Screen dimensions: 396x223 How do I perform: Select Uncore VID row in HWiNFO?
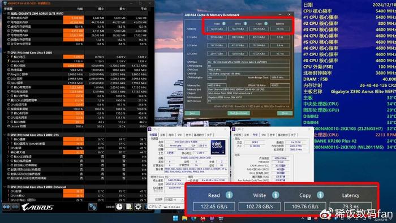tap(75, 61)
